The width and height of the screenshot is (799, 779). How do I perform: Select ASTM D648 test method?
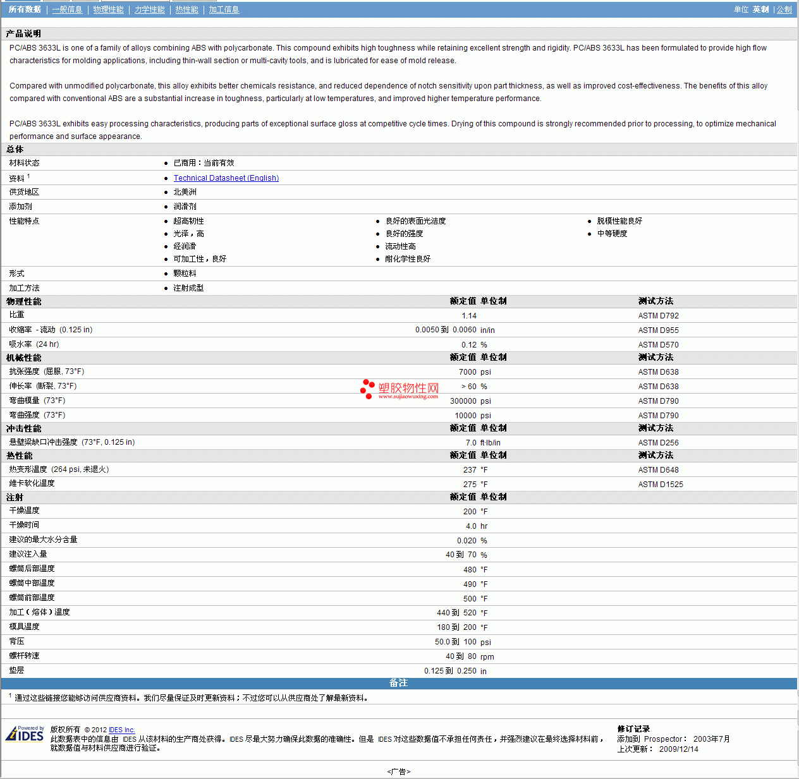pyautogui.click(x=658, y=470)
